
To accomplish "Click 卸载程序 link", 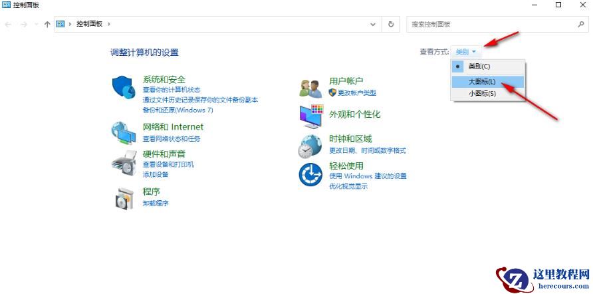I will click(x=156, y=203).
